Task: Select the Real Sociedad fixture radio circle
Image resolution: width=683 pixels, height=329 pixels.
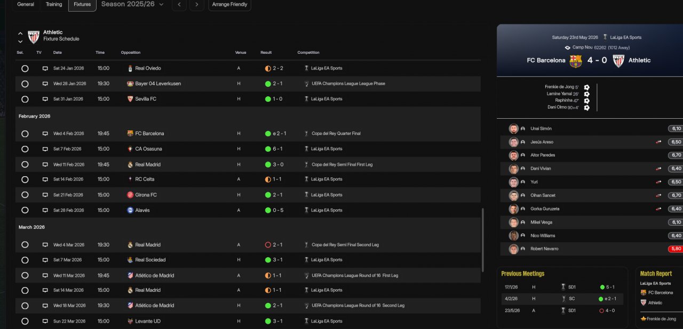Action: 25,260
